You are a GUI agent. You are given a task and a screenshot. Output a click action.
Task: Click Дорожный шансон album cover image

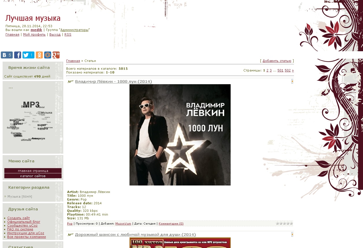coord(180,243)
